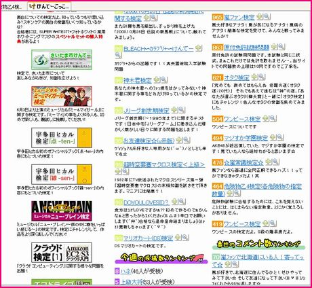
Task: Click the 宇多田ヒカル検定 線-sen- banner
Action: [62, 175]
